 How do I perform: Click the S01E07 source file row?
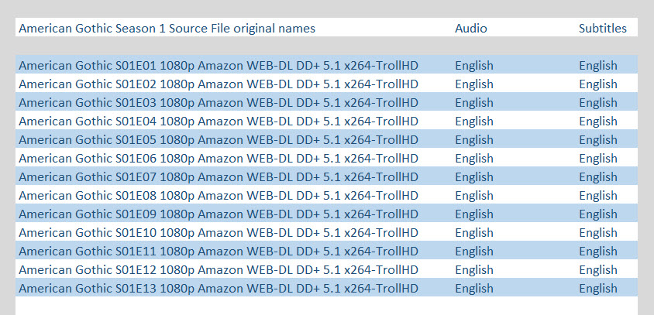click(326, 176)
